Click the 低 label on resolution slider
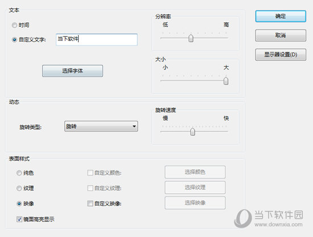The height and width of the screenshot is (237, 313). (x=165, y=24)
